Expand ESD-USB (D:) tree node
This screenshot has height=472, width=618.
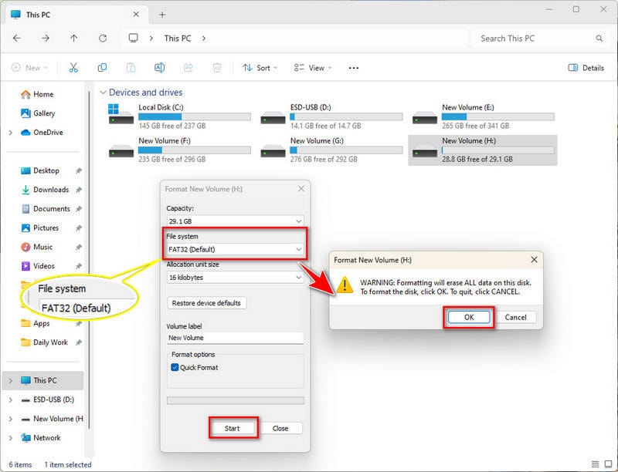[11, 400]
